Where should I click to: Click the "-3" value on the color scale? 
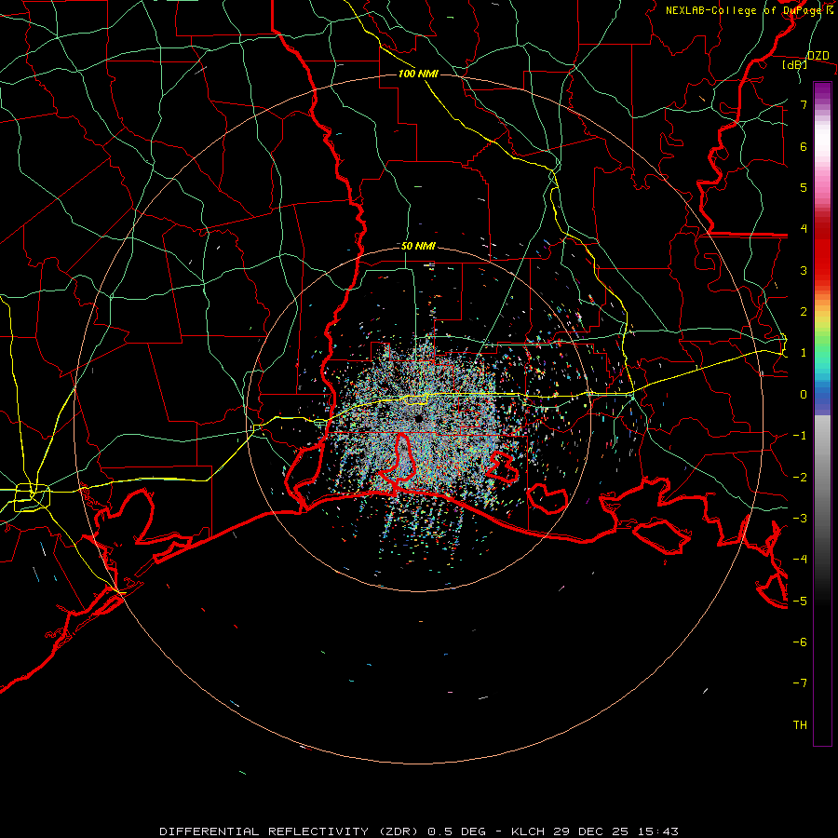(800, 519)
